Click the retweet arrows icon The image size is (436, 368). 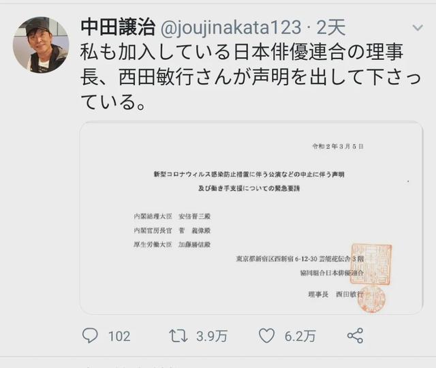coord(178,336)
